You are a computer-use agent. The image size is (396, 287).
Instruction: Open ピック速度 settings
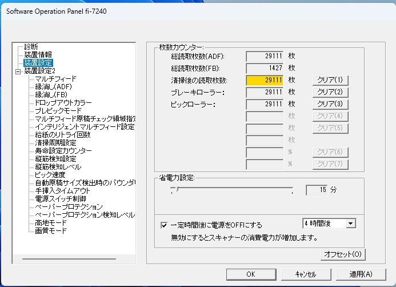point(50,175)
